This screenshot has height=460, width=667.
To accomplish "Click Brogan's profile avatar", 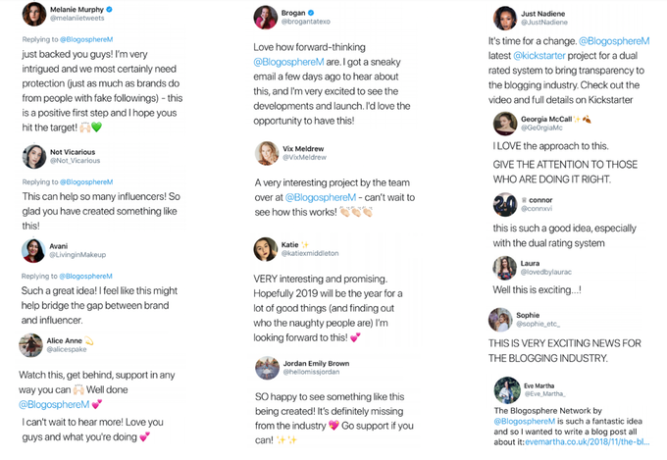I will click(x=266, y=17).
